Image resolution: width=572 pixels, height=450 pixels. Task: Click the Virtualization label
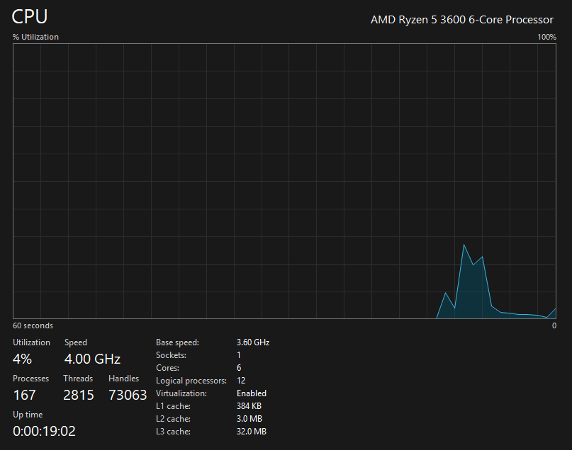[x=181, y=393]
